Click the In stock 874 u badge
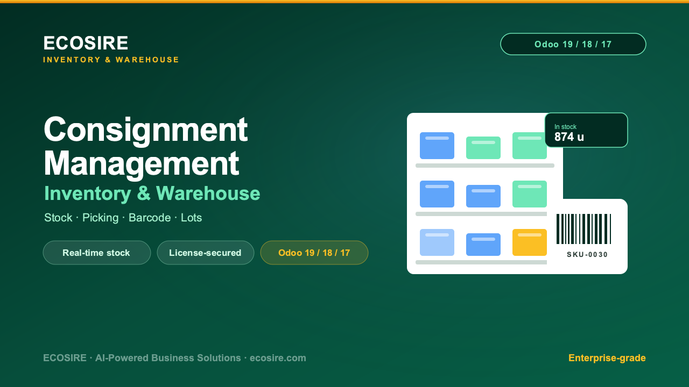The image size is (689, 387). [x=586, y=130]
